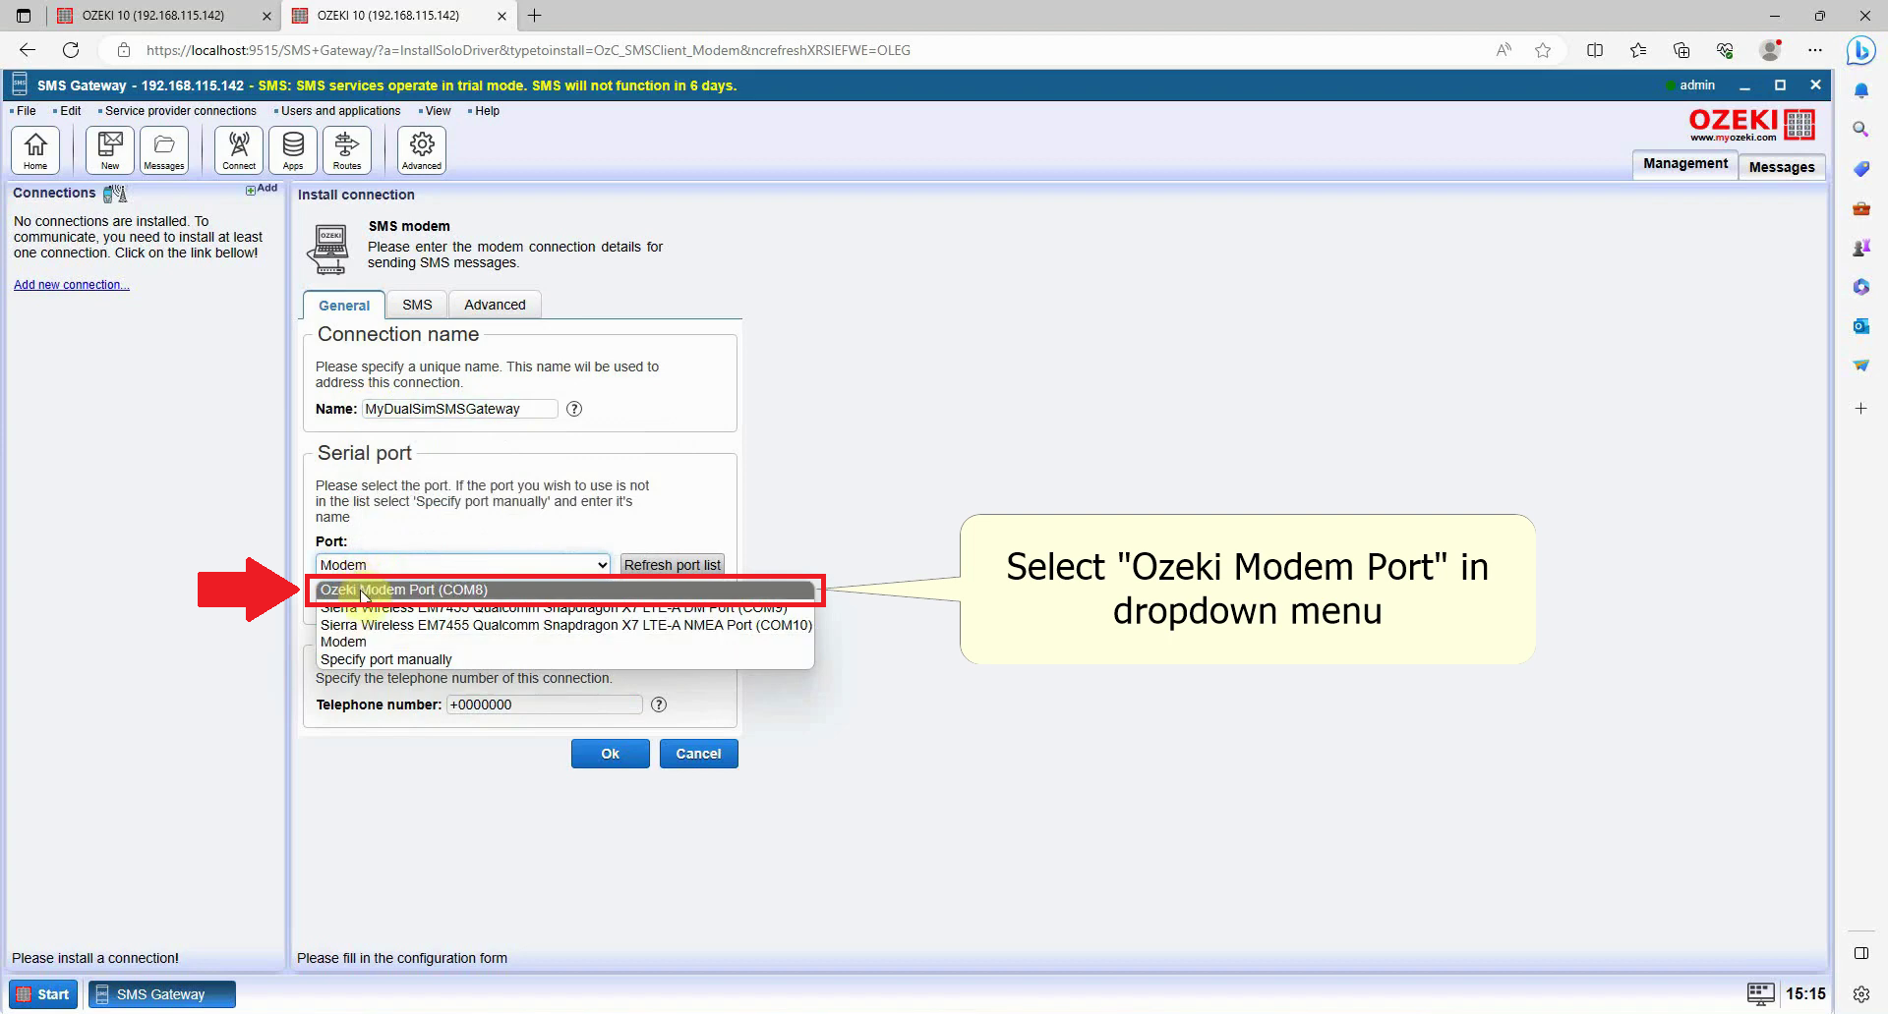
Task: Open the tab actions menu icon
Action: click(x=24, y=16)
